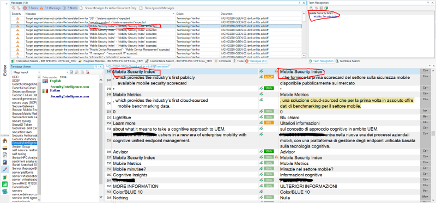Toggle the 5 Notes filter
Image resolution: width=436 pixels, height=203 pixels.
pos(70,8)
